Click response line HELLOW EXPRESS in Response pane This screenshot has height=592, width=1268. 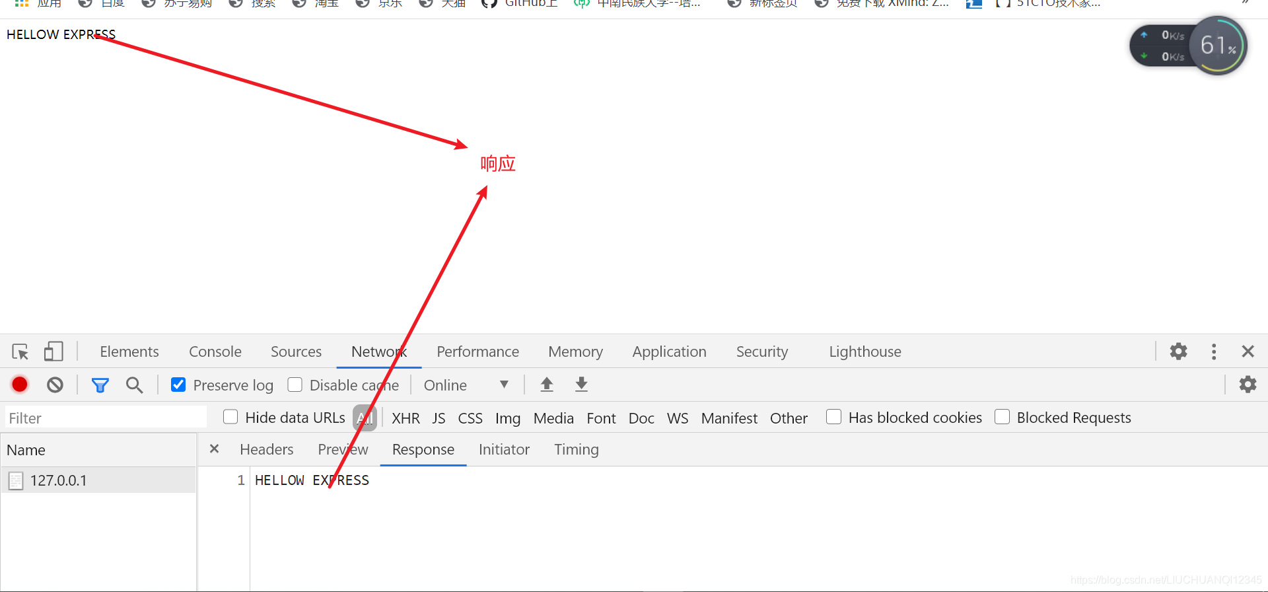312,480
